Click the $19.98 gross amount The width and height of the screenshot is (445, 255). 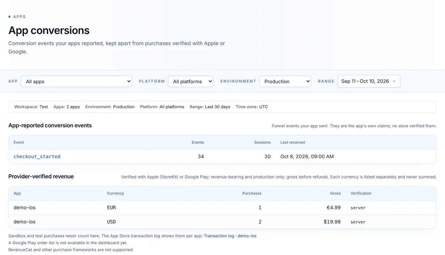pos(332,222)
